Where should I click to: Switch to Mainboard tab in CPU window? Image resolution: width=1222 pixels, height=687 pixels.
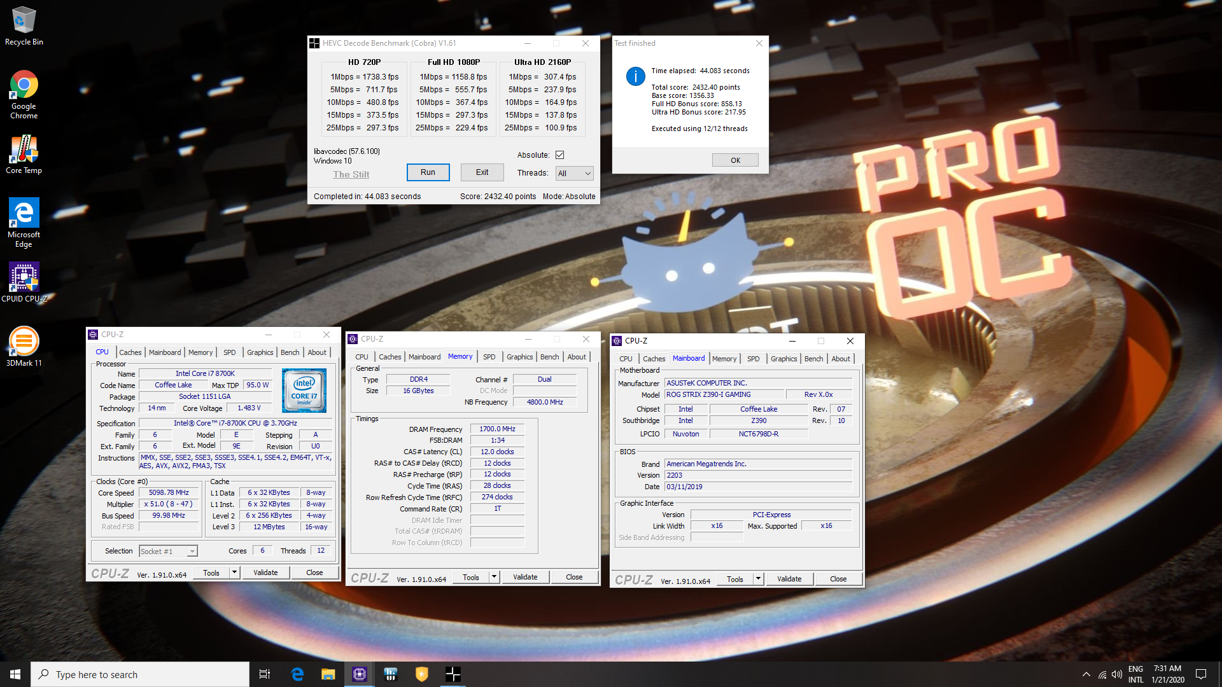click(165, 352)
